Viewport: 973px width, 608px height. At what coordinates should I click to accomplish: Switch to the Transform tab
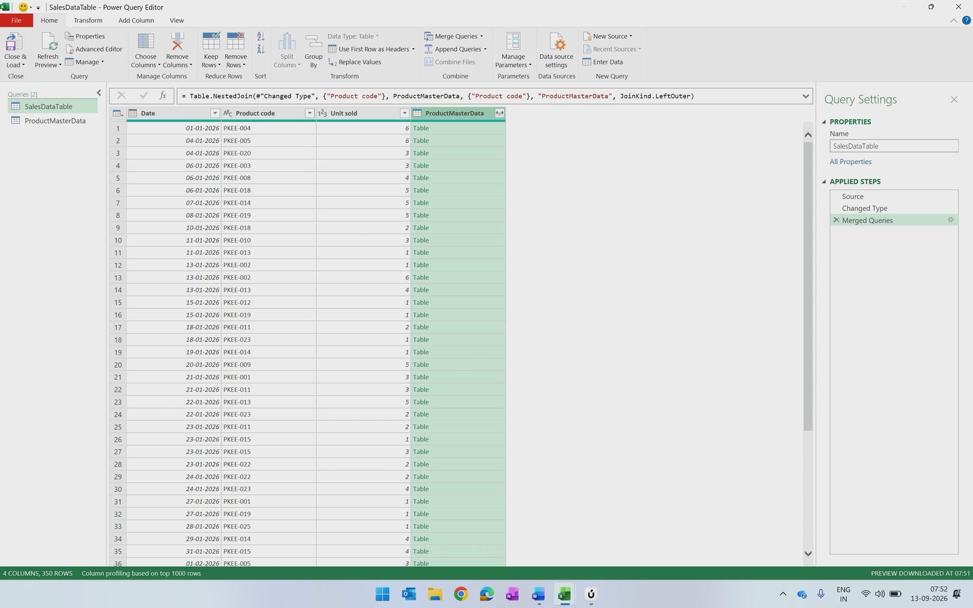click(x=88, y=20)
